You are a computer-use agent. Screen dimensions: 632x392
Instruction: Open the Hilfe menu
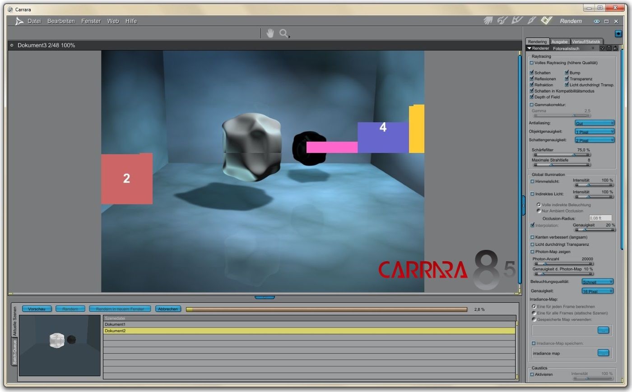tap(131, 21)
